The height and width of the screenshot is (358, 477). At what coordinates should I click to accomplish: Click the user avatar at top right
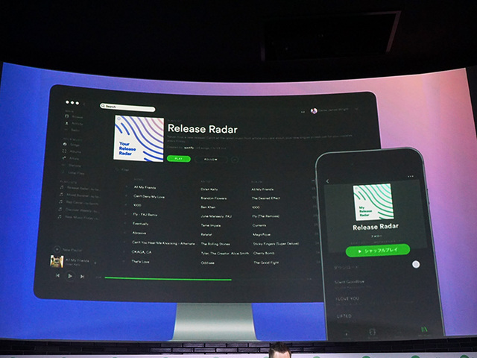tap(314, 111)
